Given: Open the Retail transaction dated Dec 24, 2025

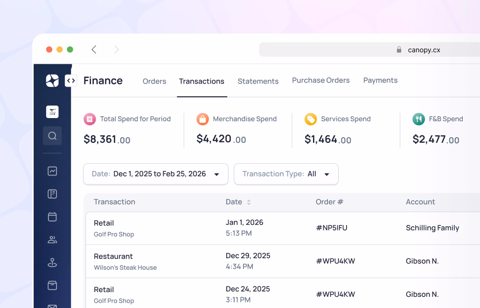Looking at the screenshot, I should 283,294.
